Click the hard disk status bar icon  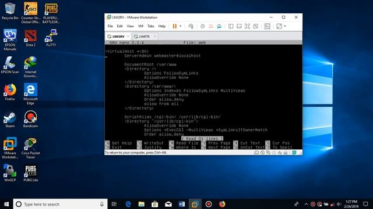tap(256, 153)
